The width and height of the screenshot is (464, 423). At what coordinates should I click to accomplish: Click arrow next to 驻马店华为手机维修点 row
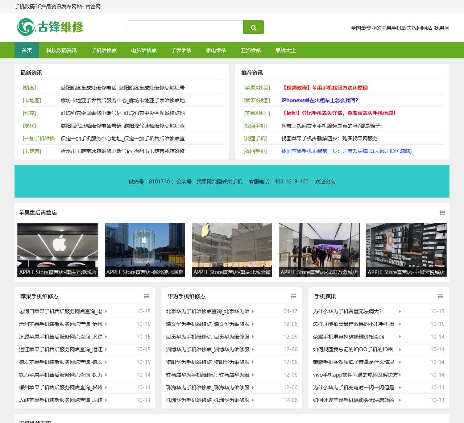point(253,375)
